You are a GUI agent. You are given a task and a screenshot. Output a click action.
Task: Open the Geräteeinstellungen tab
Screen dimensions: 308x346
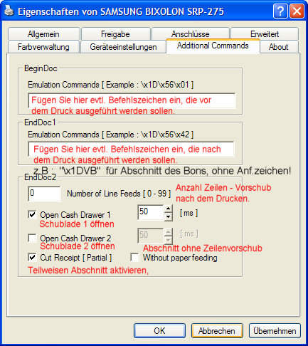(x=123, y=47)
